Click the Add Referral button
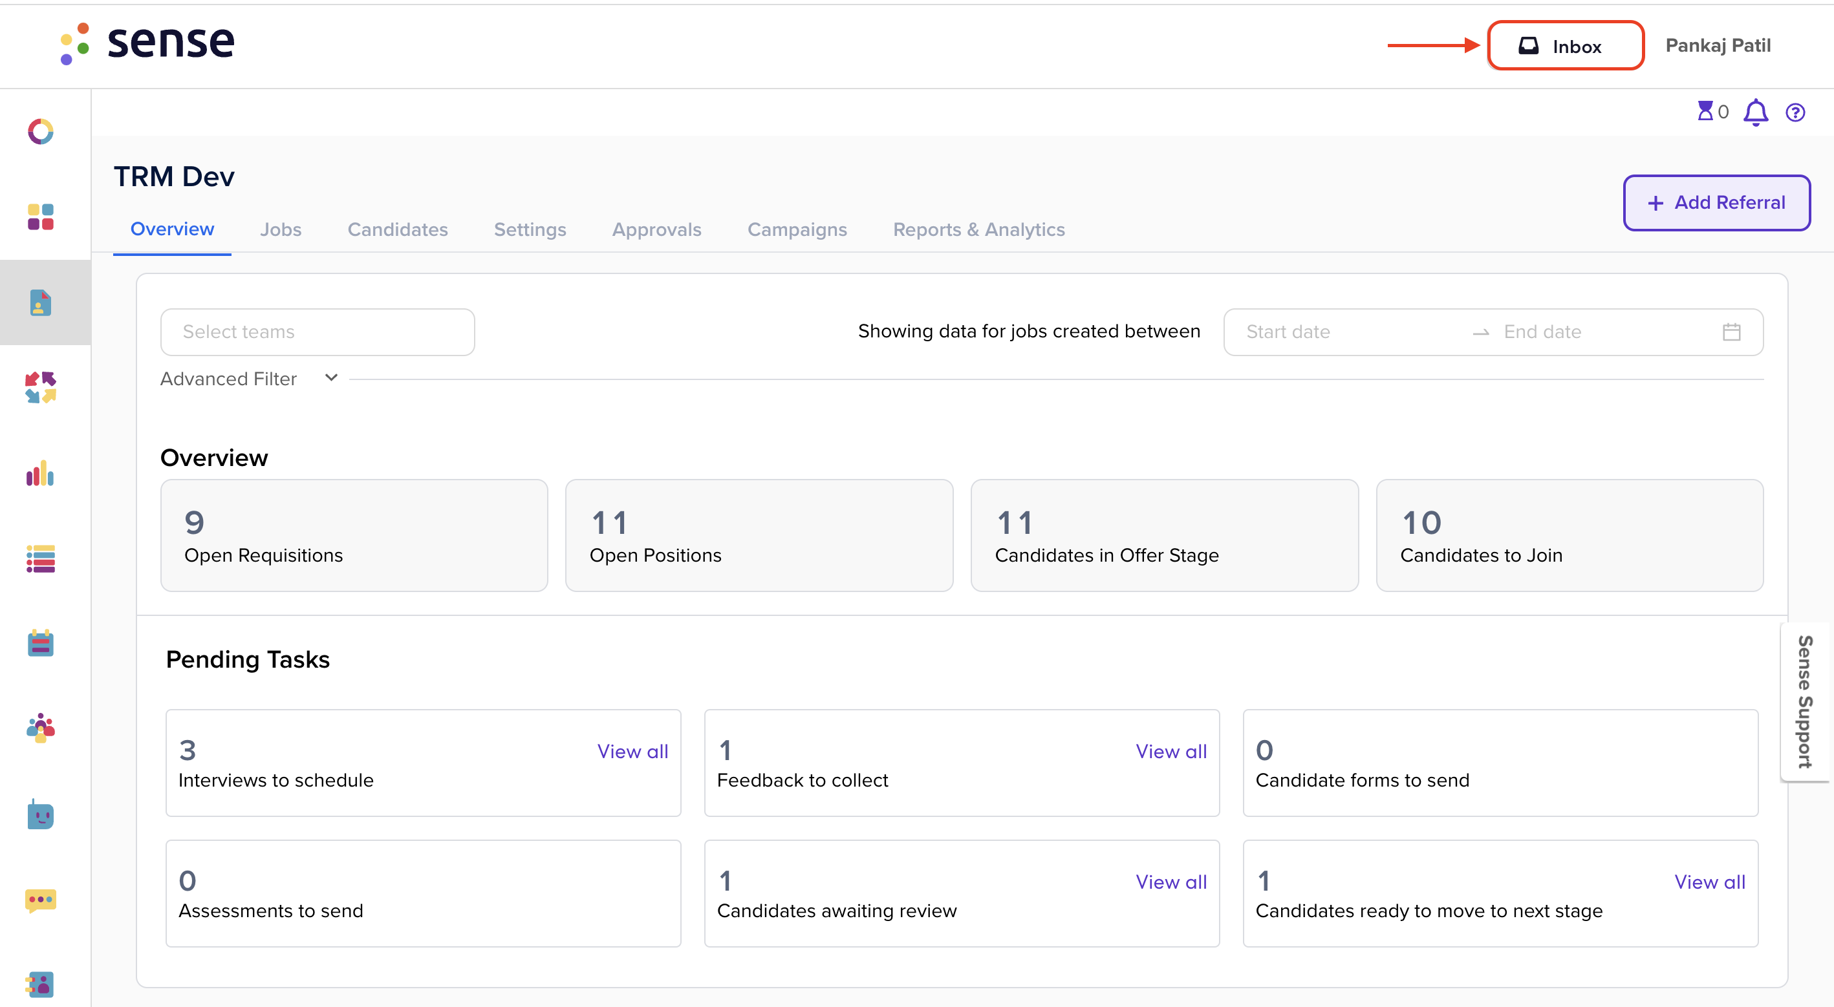Image resolution: width=1834 pixels, height=1007 pixels. pyautogui.click(x=1716, y=203)
